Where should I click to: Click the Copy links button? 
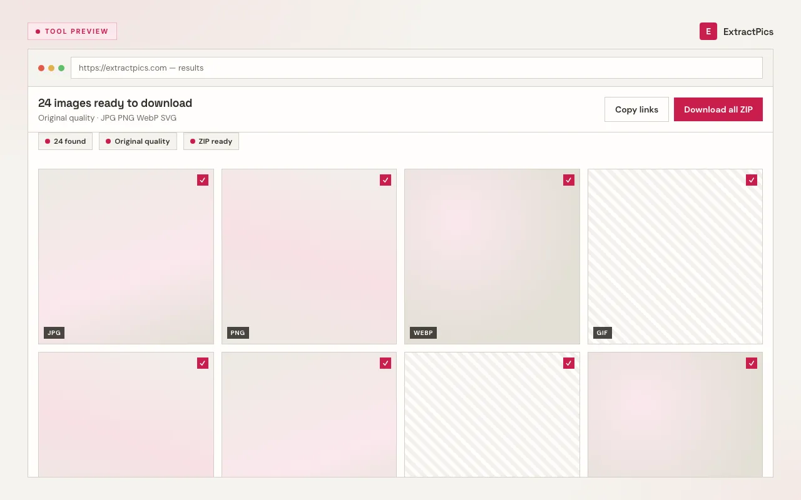(x=636, y=109)
